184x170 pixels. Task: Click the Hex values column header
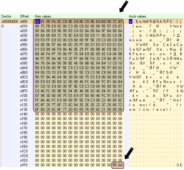click(x=43, y=16)
